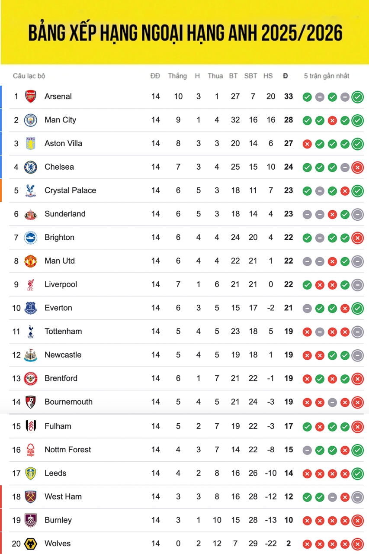Click the '5 trận gần nhất' header
Viewport: 369px width, 554px height.
326,76
